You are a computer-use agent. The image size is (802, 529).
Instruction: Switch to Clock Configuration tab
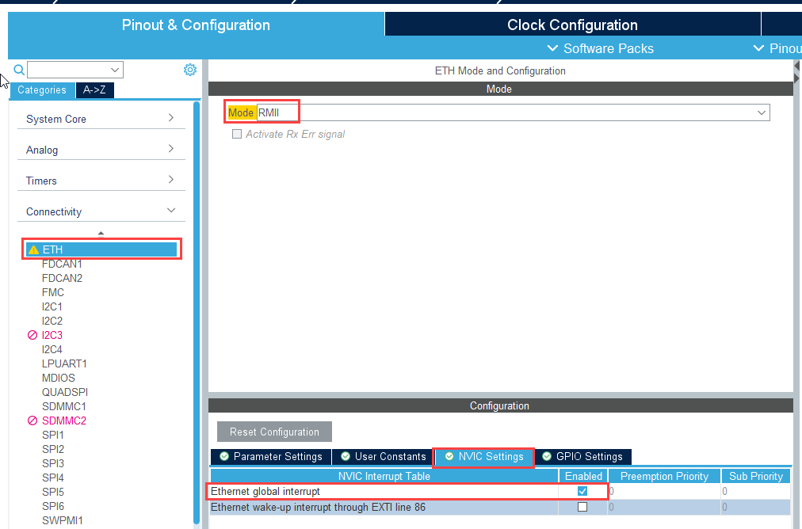click(572, 25)
